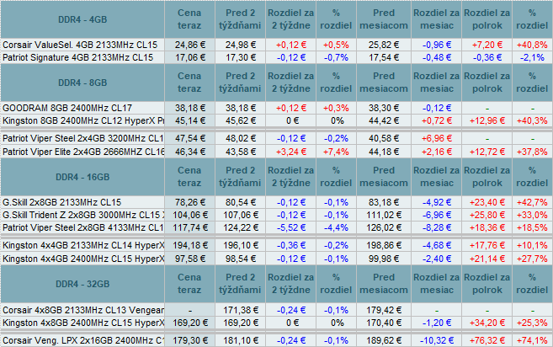Select current price cell 17,06 €

tap(190, 57)
